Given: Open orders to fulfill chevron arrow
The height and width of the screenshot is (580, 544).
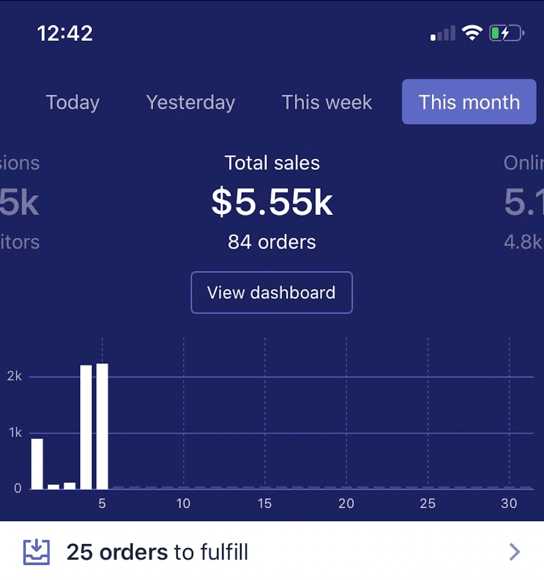Looking at the screenshot, I should 514,553.
